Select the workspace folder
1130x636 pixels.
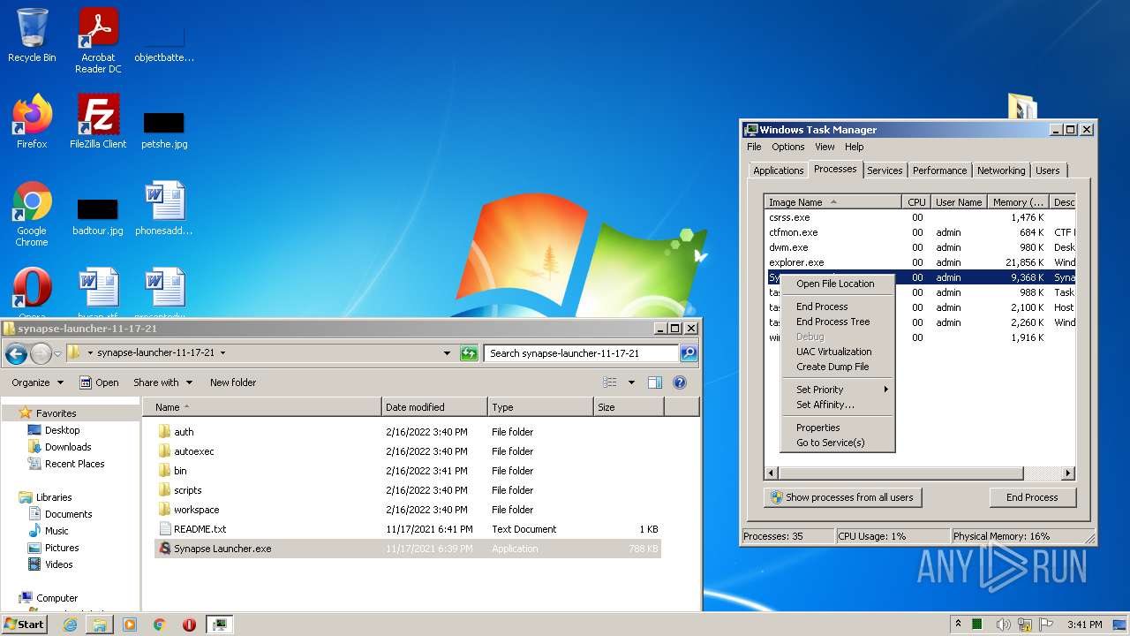coord(407,510)
